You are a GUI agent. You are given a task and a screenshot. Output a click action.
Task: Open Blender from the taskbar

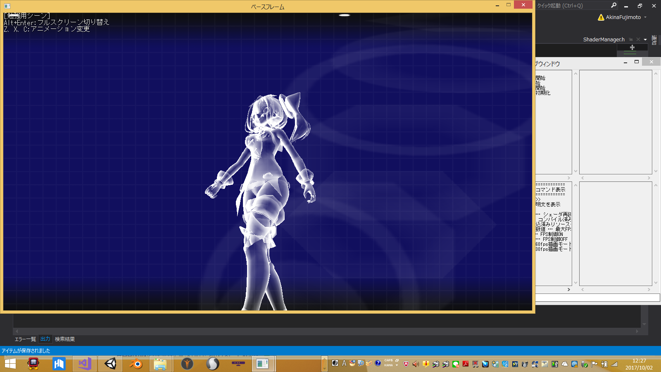136,364
